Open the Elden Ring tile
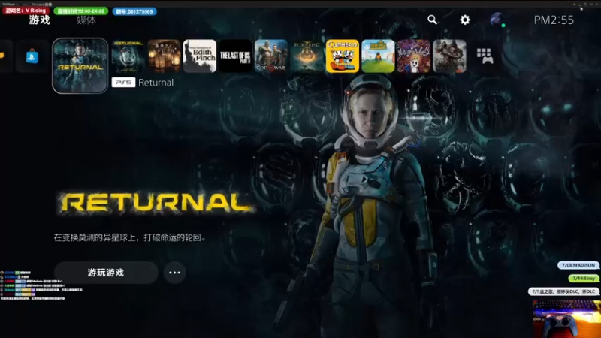Viewport: 601px width, 338px height. click(x=307, y=56)
